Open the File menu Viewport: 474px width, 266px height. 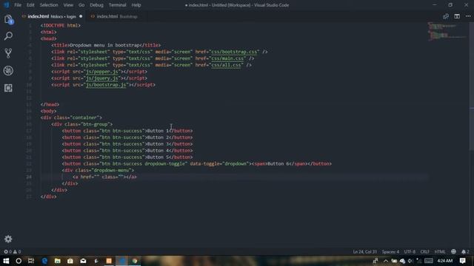point(18,5)
